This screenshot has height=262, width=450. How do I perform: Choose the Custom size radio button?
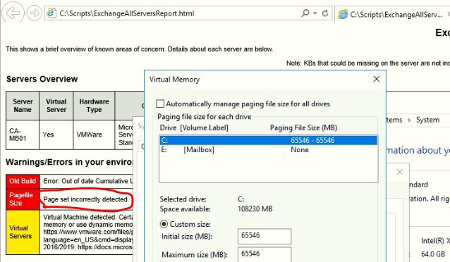(164, 224)
